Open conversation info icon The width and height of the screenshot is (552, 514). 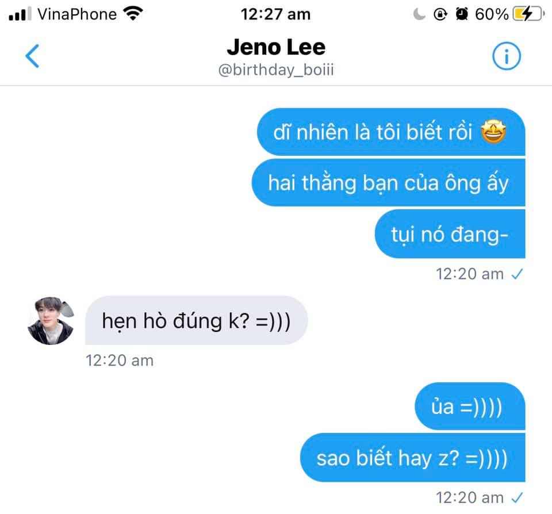pos(506,56)
